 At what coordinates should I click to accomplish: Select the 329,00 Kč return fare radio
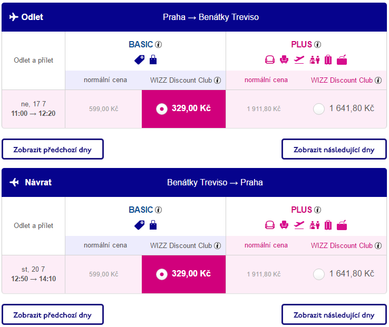pyautogui.click(x=162, y=274)
